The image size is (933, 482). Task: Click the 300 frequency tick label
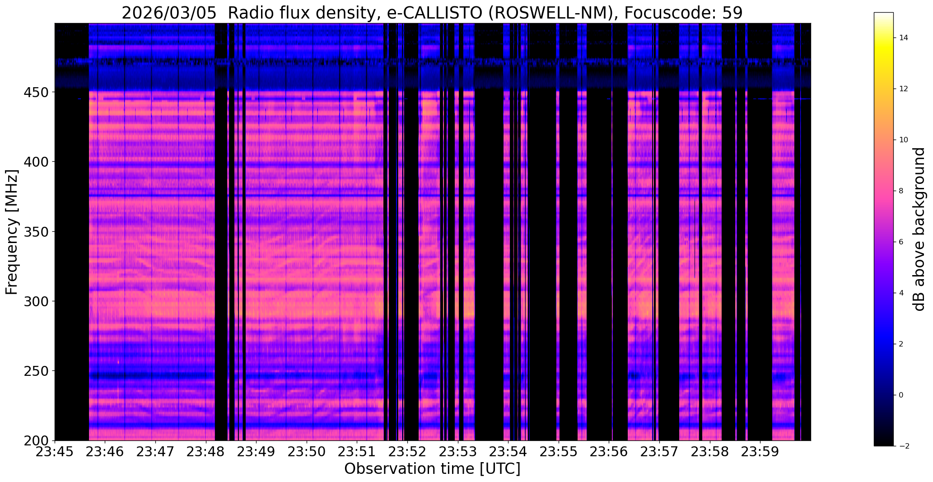click(x=36, y=301)
